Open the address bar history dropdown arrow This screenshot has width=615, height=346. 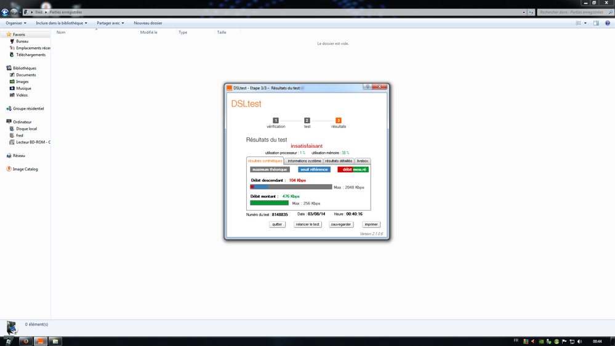524,12
